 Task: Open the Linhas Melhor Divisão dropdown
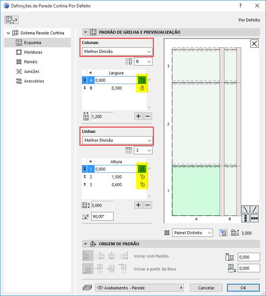pos(117,140)
